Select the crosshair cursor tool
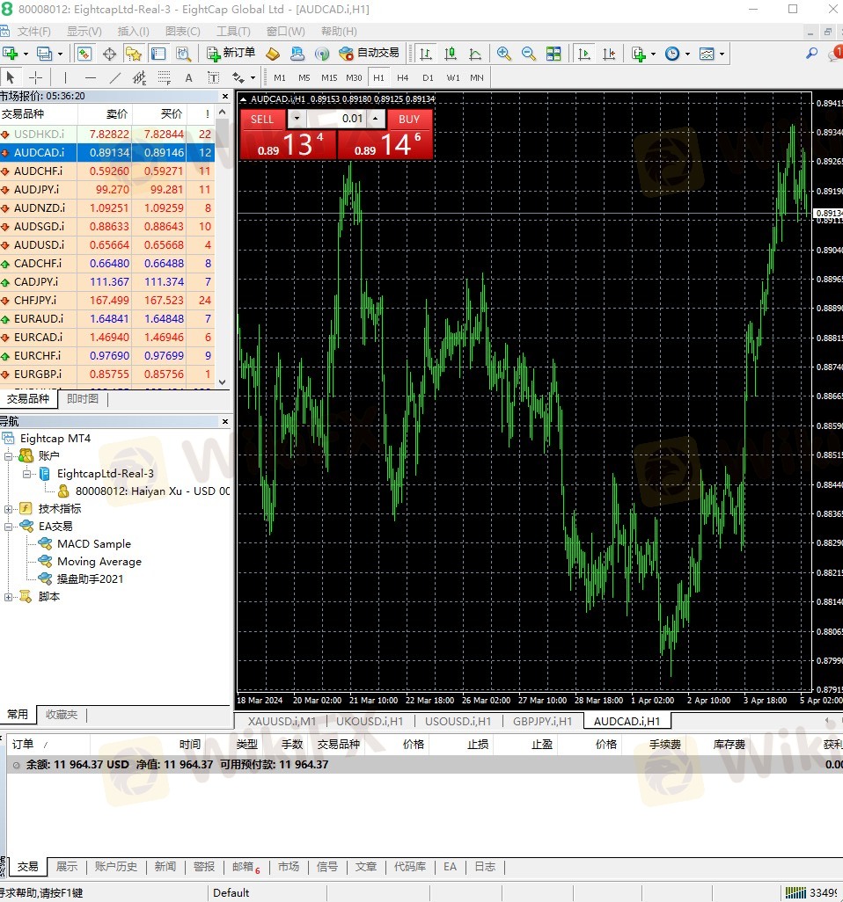Image resolution: width=843 pixels, height=902 pixels. [36, 77]
